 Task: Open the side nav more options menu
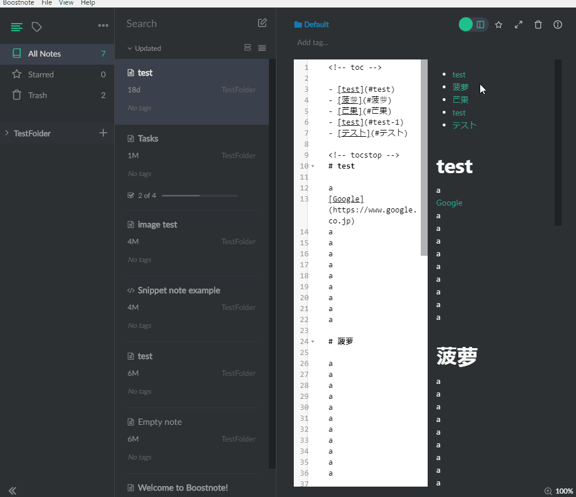click(103, 25)
